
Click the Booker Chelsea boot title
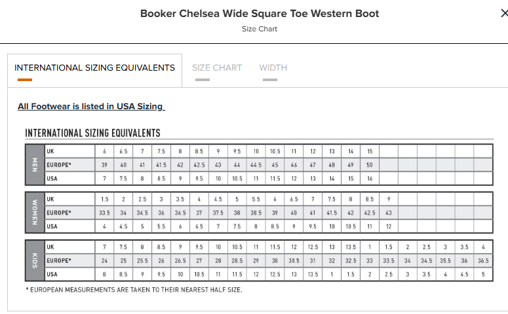tap(260, 14)
